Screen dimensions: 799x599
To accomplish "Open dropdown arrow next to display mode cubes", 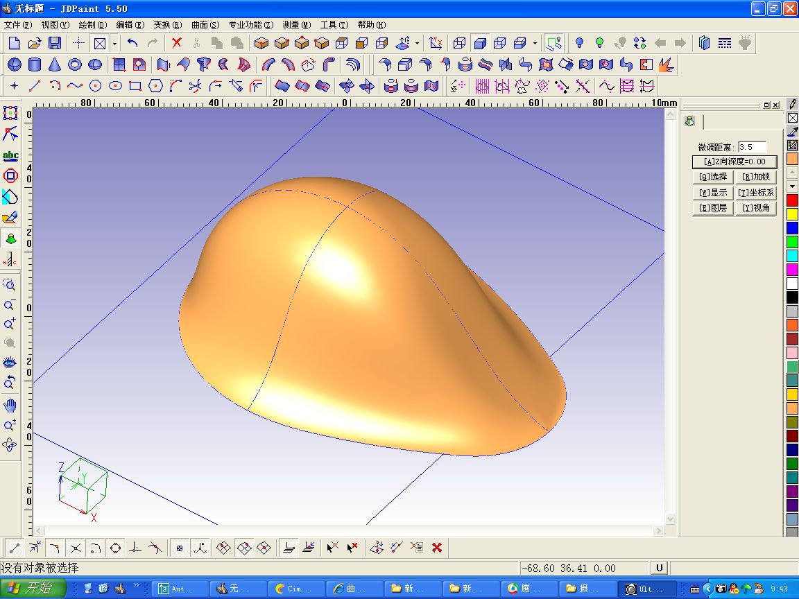I will click(535, 44).
